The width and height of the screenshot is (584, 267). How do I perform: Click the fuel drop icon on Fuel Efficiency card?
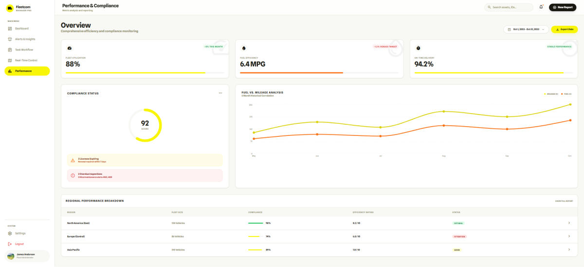244,48
